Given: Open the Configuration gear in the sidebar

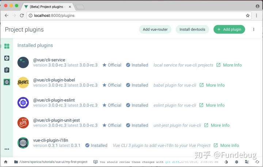Looking at the screenshot, I should pyautogui.click(x=7, y=58).
